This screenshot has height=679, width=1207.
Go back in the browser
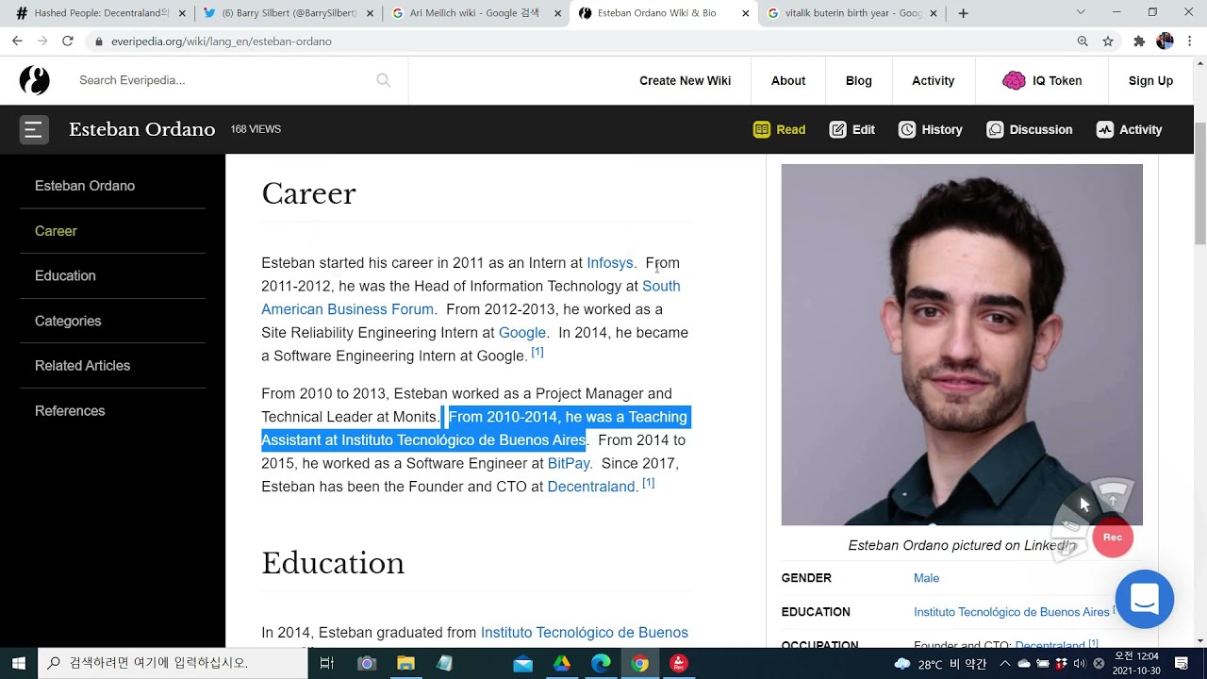[x=17, y=41]
